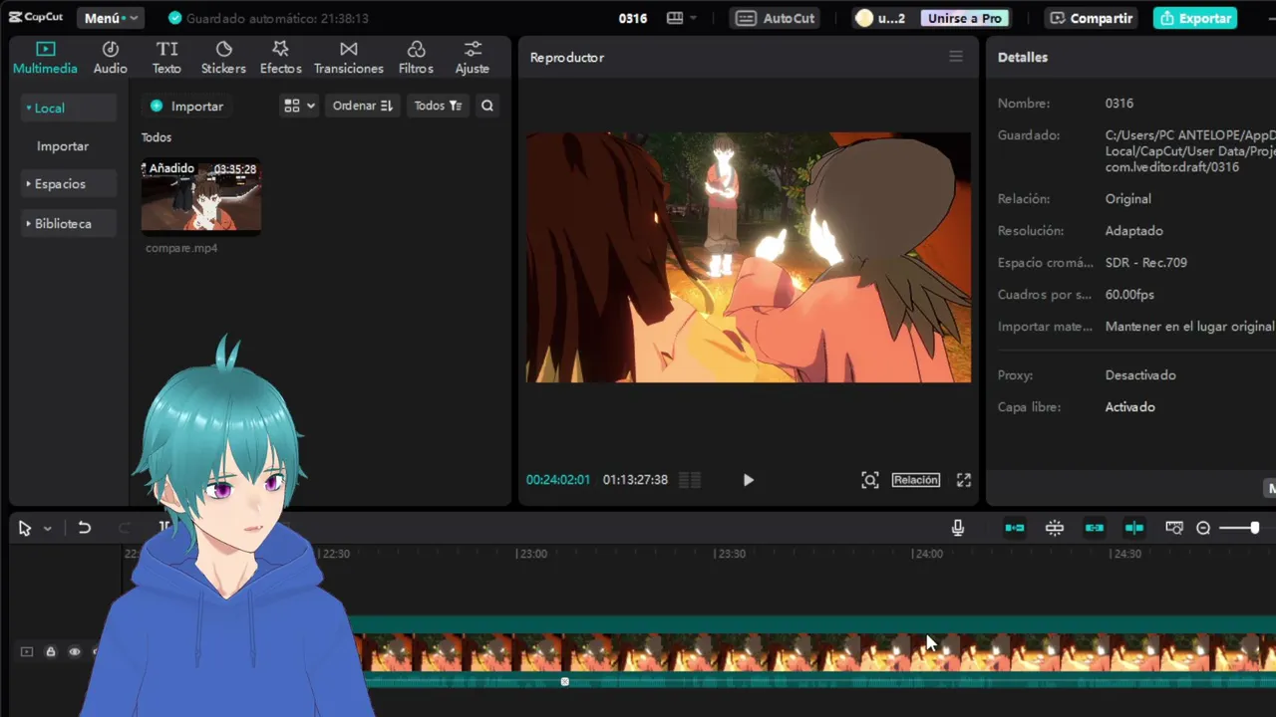Click Unirse a Pro button
This screenshot has width=1276, height=717.
(964, 18)
